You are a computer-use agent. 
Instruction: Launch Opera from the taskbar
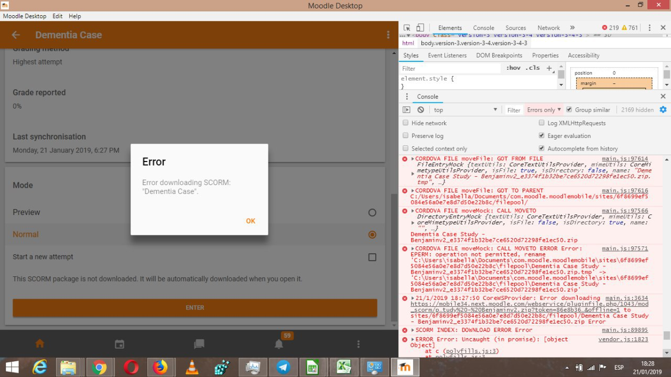point(130,367)
